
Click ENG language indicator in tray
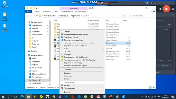[159, 97]
